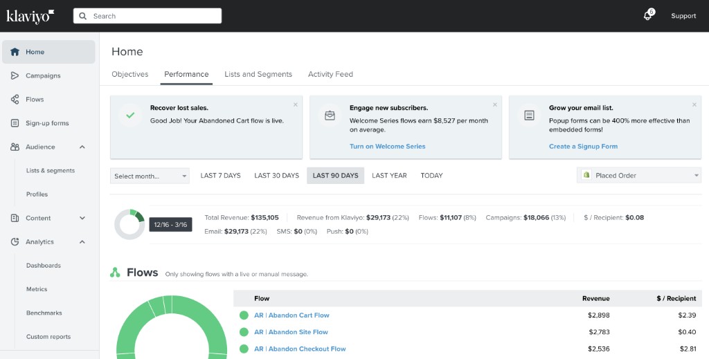
Task: Dismiss the Recover lost sales card
Action: (295, 104)
